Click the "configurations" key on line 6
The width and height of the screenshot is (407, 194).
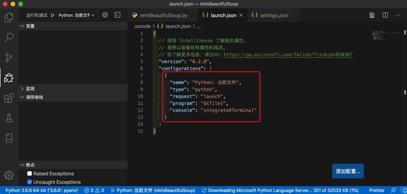pyautogui.click(x=181, y=69)
